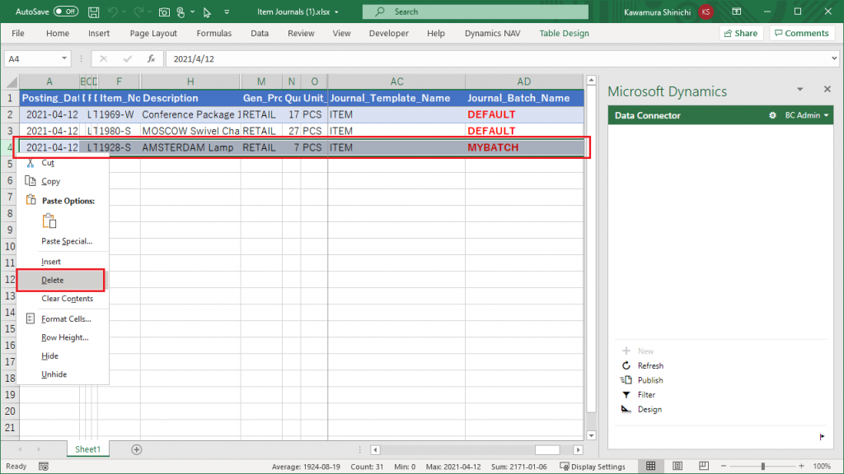The image size is (844, 474).
Task: Choose Paste Special... in the context menu
Action: [x=67, y=241]
